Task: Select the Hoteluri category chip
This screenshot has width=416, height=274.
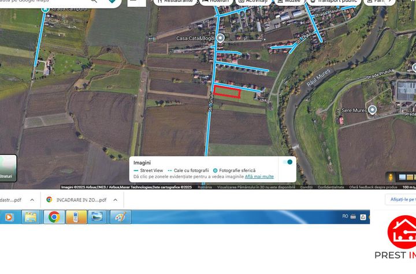Action: (x=215, y=2)
